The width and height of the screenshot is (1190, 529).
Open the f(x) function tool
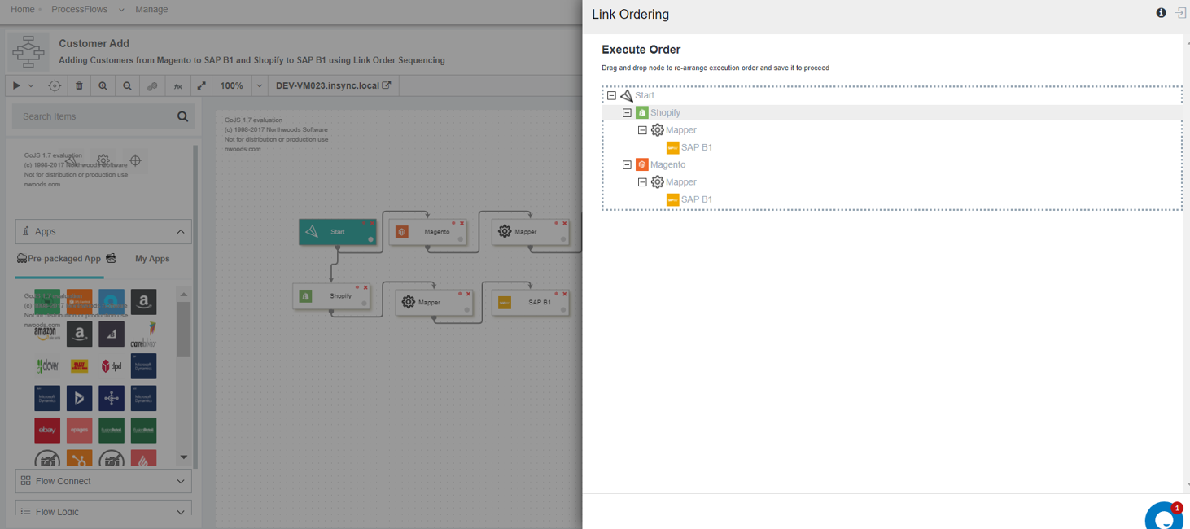coord(177,85)
